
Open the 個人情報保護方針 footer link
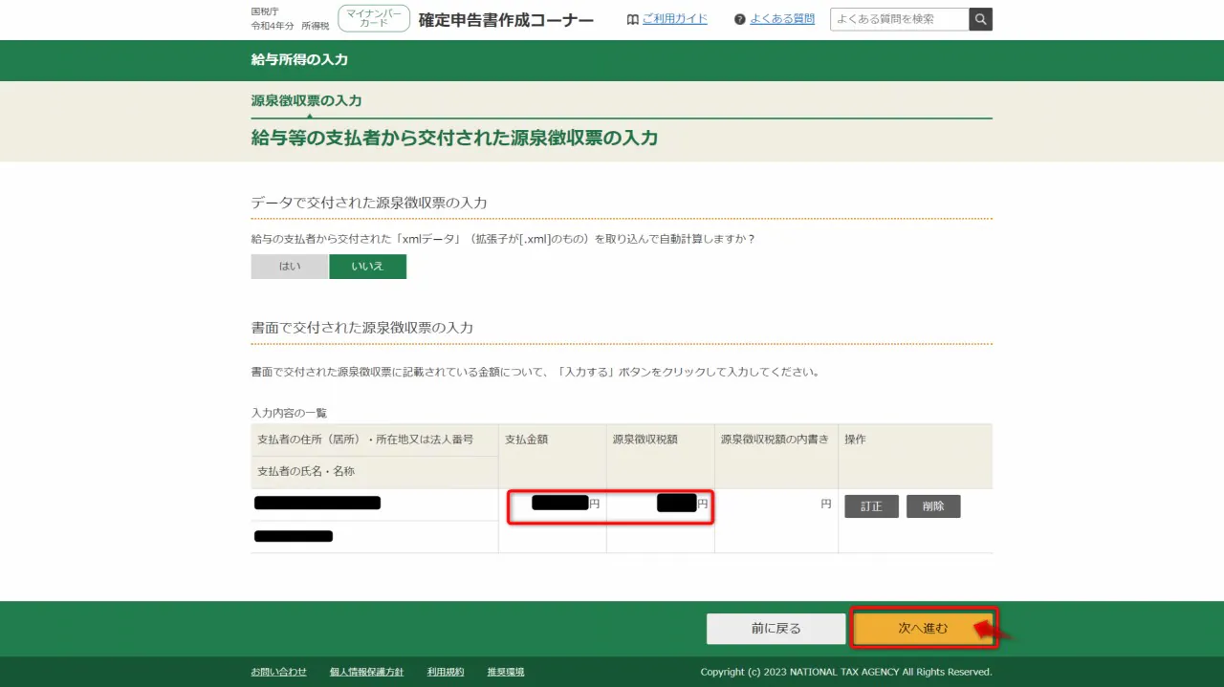(366, 672)
